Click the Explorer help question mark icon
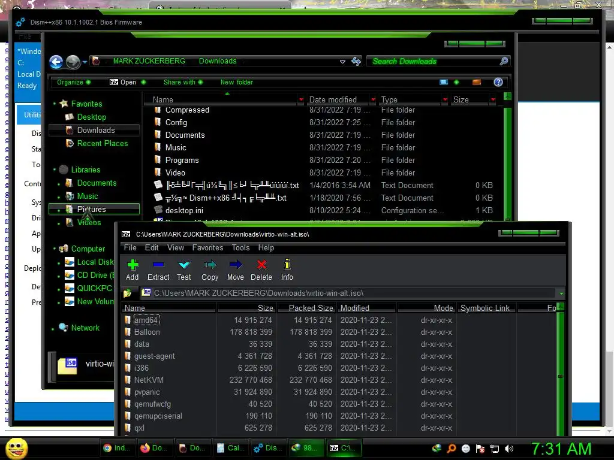Screen dimensions: 614x460 [498, 82]
